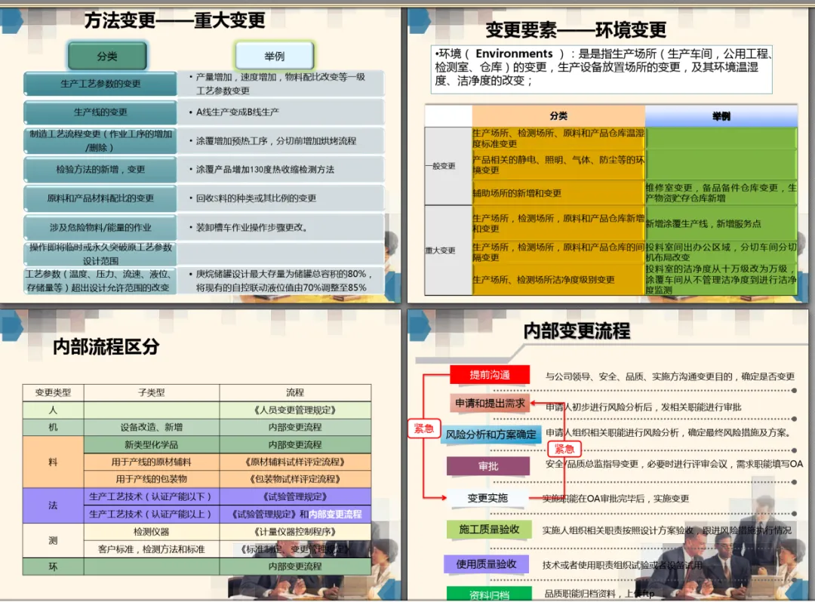
Task: Click '《计量仪器控制程序》' cell
Action: pos(295,531)
